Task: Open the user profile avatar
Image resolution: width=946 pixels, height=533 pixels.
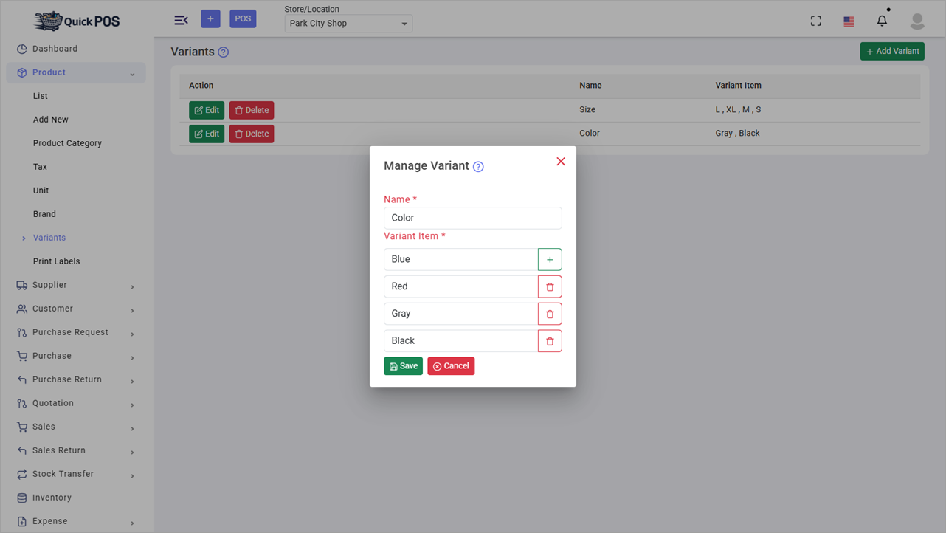Action: click(x=916, y=21)
